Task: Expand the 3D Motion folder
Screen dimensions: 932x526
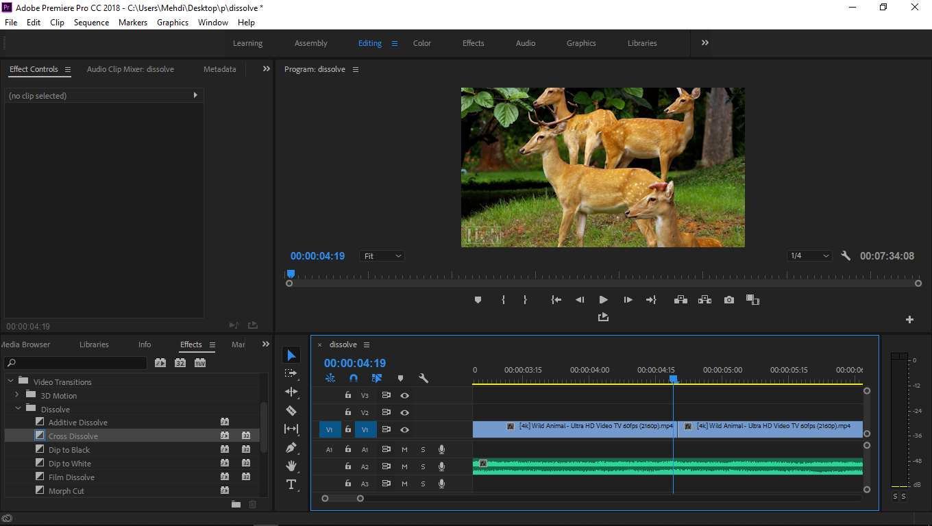Action: click(x=17, y=395)
